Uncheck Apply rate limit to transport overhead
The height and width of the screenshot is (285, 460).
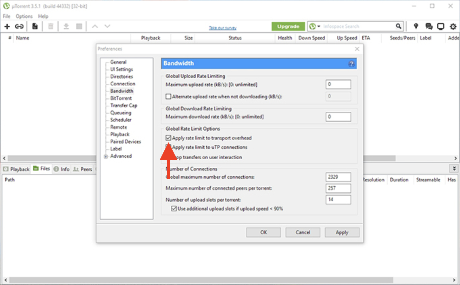(x=169, y=138)
